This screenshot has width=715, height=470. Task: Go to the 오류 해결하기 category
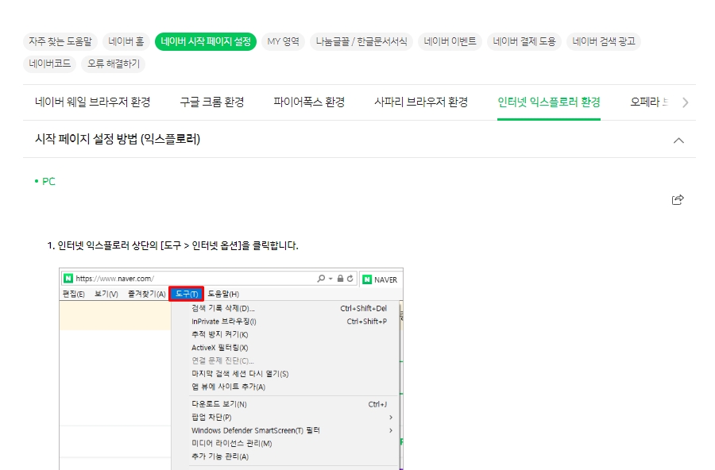coord(114,64)
